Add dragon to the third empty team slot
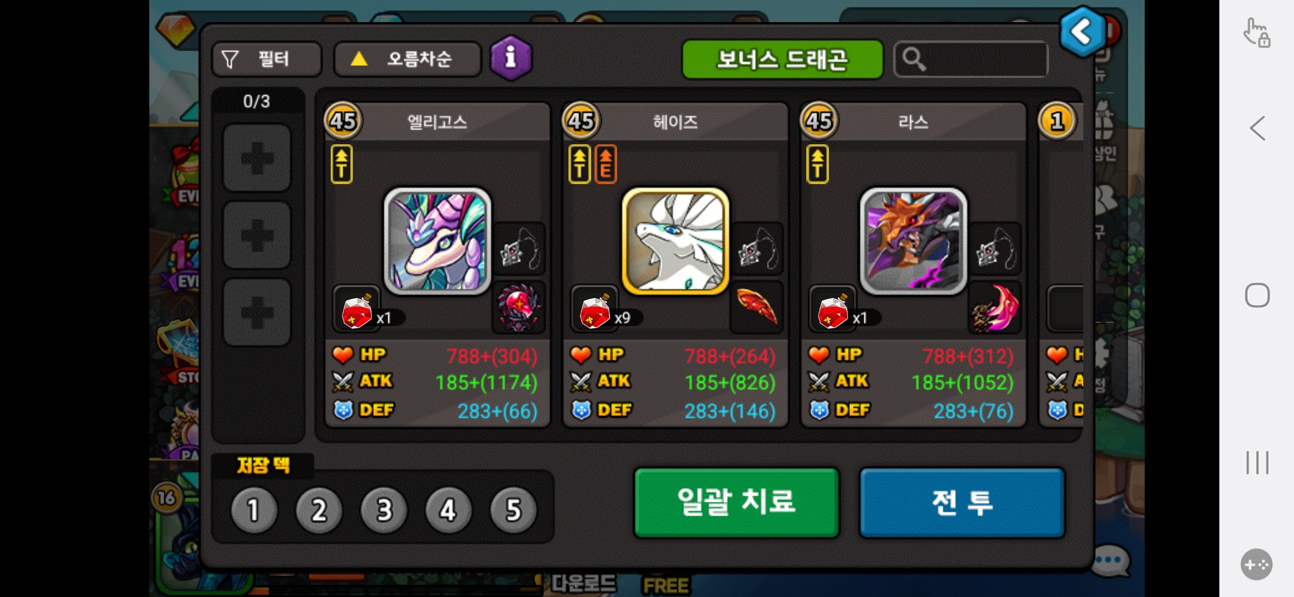 tap(257, 312)
